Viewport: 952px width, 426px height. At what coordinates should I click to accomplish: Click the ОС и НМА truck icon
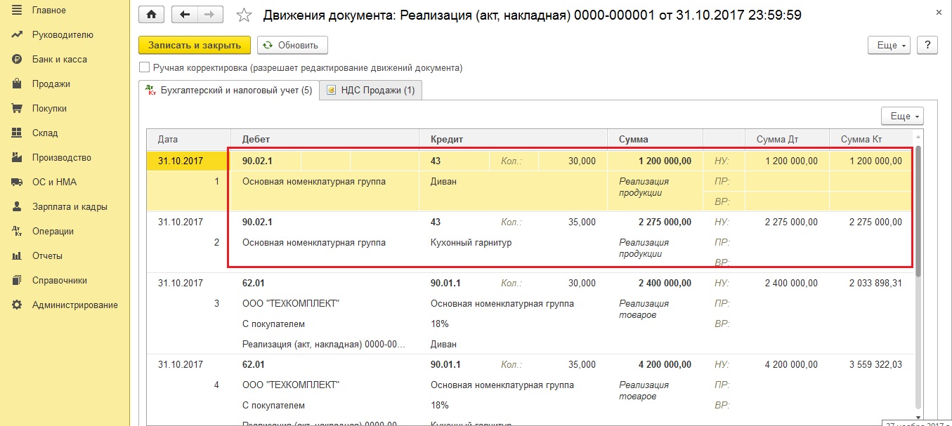17,182
